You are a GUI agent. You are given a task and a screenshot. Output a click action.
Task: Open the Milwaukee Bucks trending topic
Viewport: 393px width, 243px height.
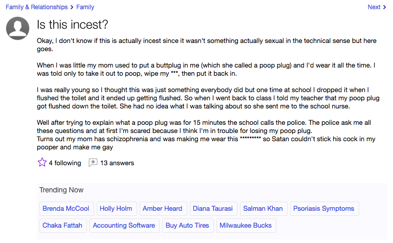tap(246, 226)
